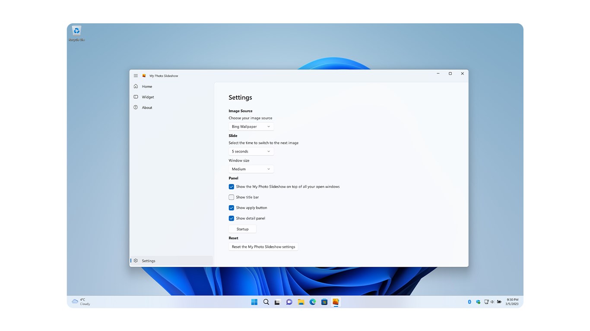Viewport: 590px width, 331px height.
Task: Open the Bing Wallpaper image source dropdown
Action: (x=251, y=127)
